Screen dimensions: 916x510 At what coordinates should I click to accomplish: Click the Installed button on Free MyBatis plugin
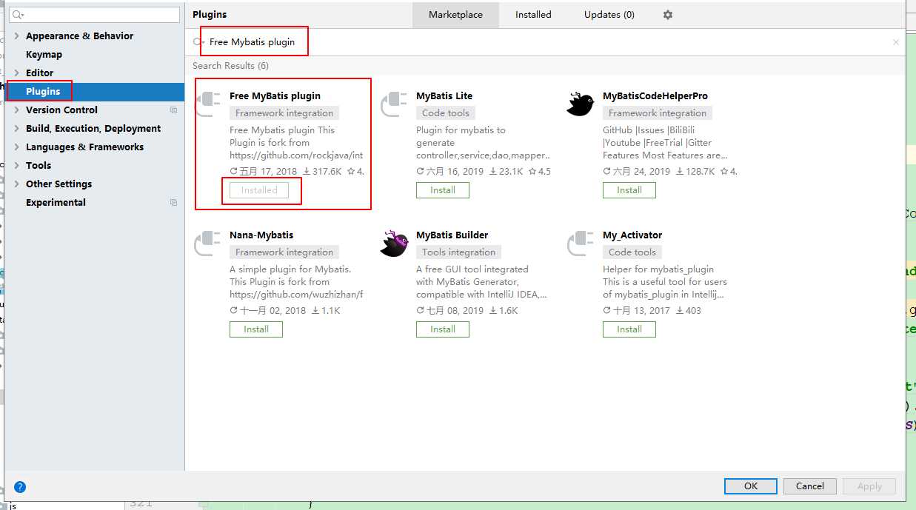[x=259, y=190]
